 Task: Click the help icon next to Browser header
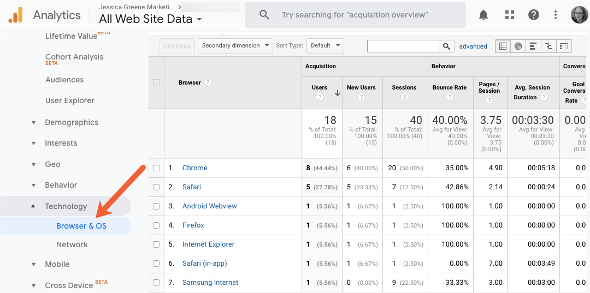click(208, 82)
